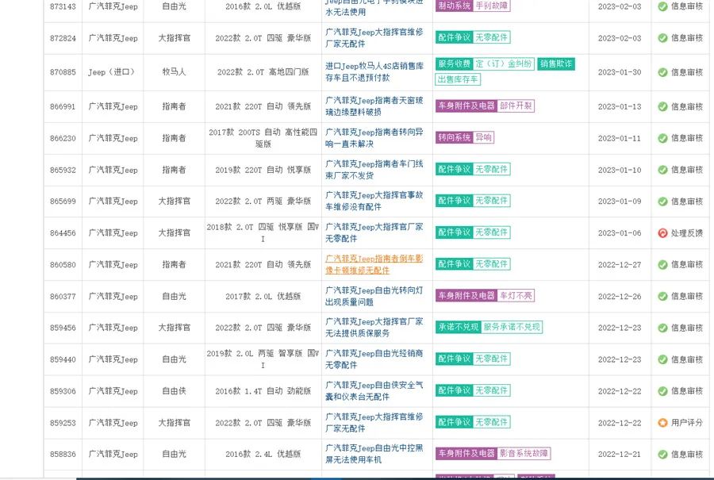Click green check icon in row 865932

662,170
